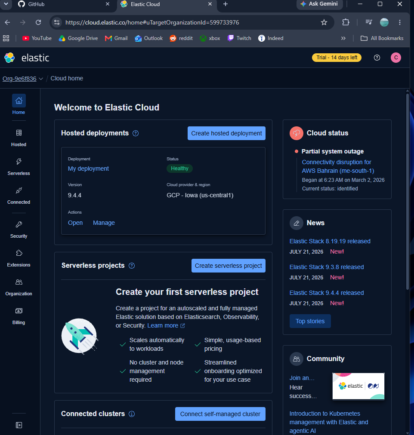Click the browser address bar URL
The width and height of the screenshot is (414, 435).
click(x=152, y=22)
